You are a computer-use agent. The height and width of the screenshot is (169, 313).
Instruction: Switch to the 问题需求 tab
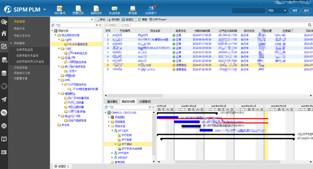pyautogui.click(x=145, y=102)
